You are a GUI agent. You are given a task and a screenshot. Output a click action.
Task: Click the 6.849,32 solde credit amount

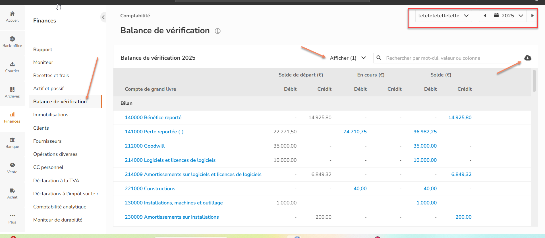pyautogui.click(x=461, y=174)
